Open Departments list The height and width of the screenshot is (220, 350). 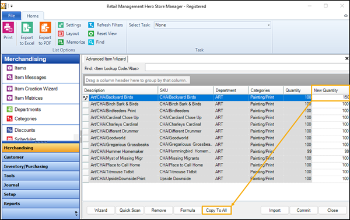click(24, 110)
